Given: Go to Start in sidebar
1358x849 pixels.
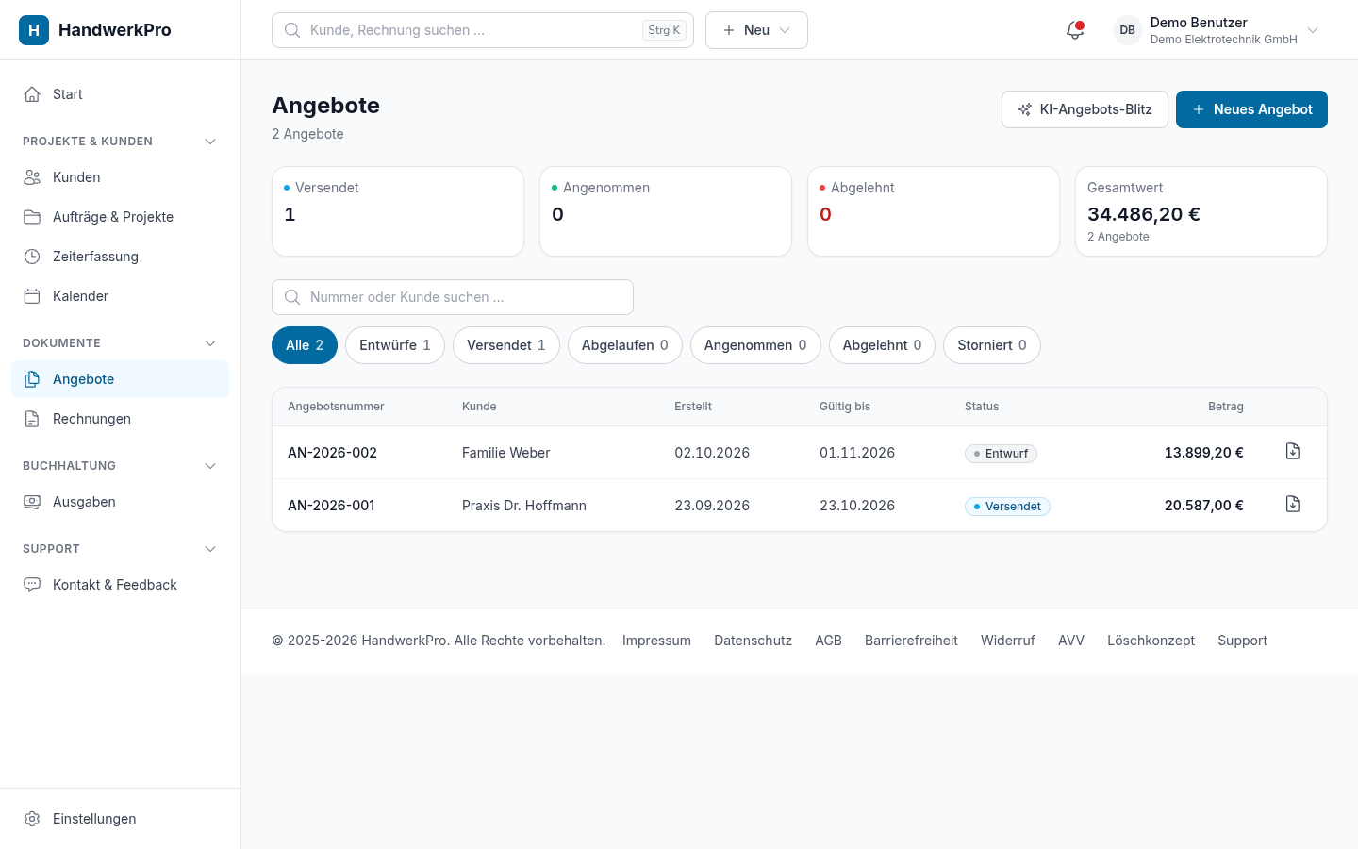Looking at the screenshot, I should (x=120, y=94).
